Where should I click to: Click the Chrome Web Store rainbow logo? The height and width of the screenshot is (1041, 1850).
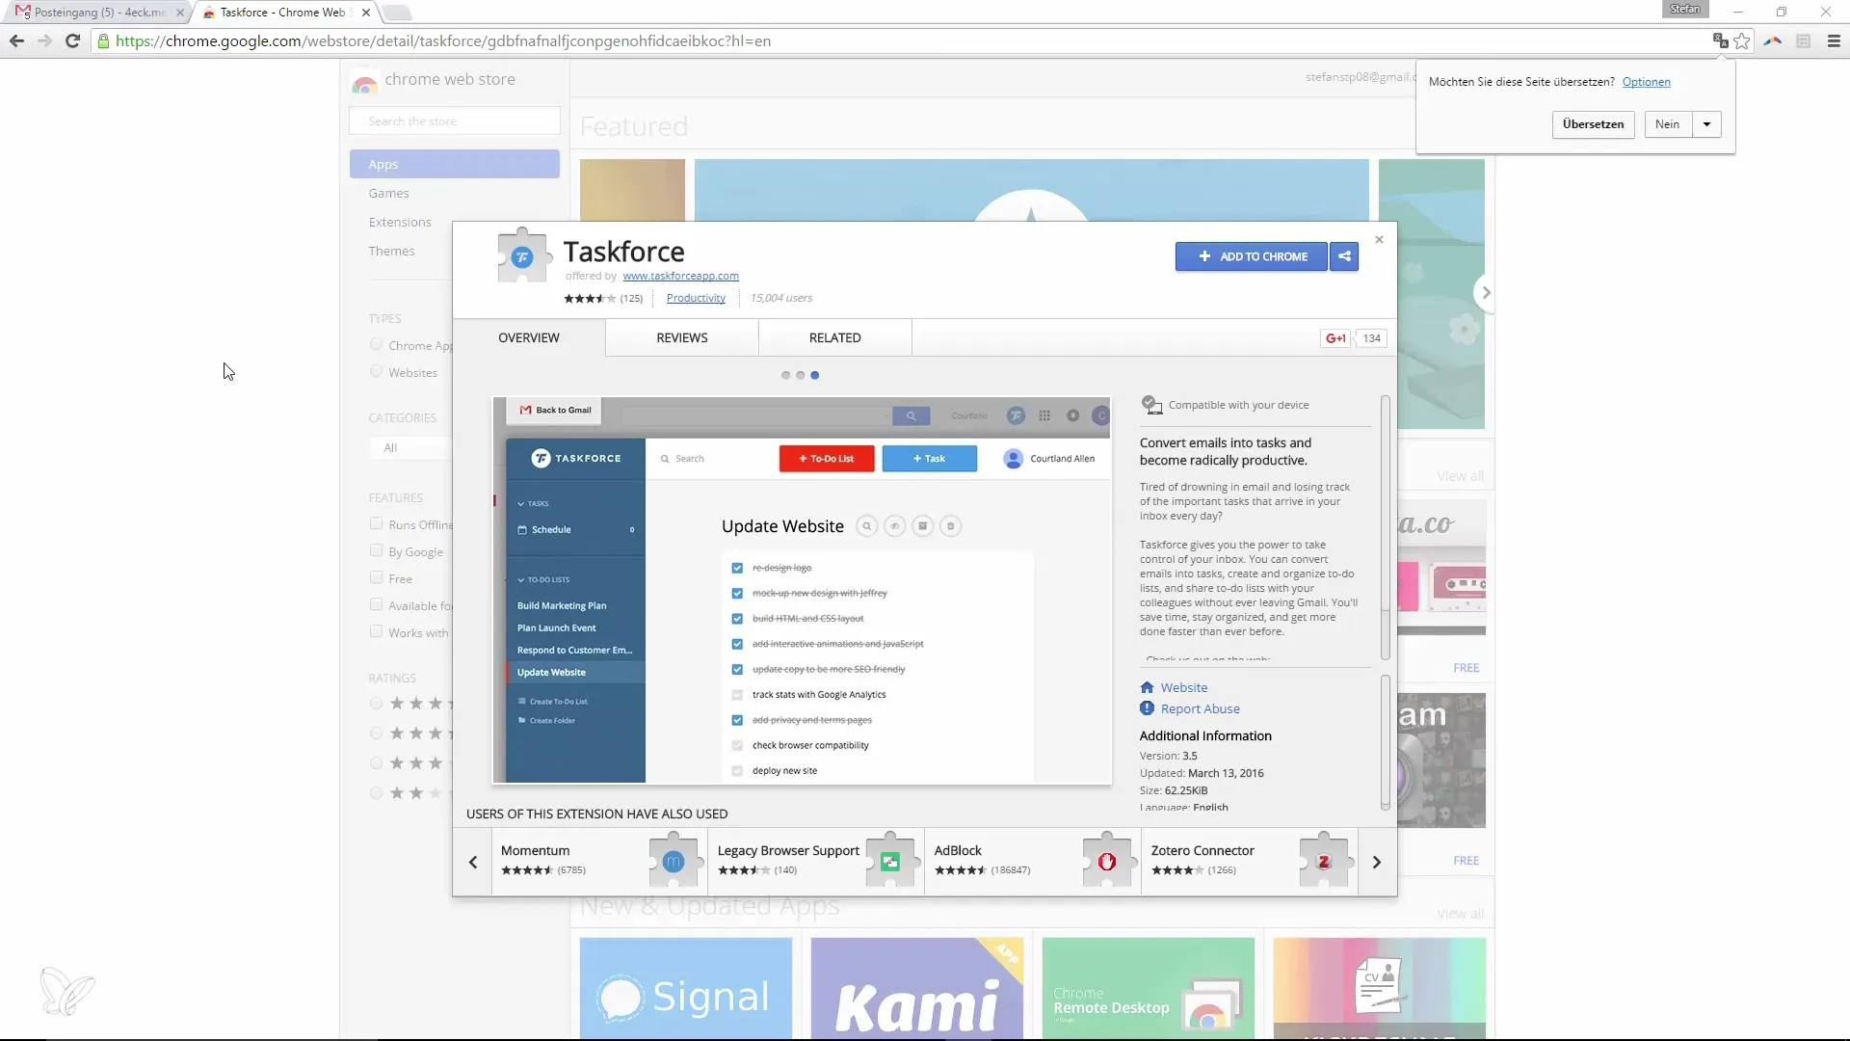click(364, 83)
